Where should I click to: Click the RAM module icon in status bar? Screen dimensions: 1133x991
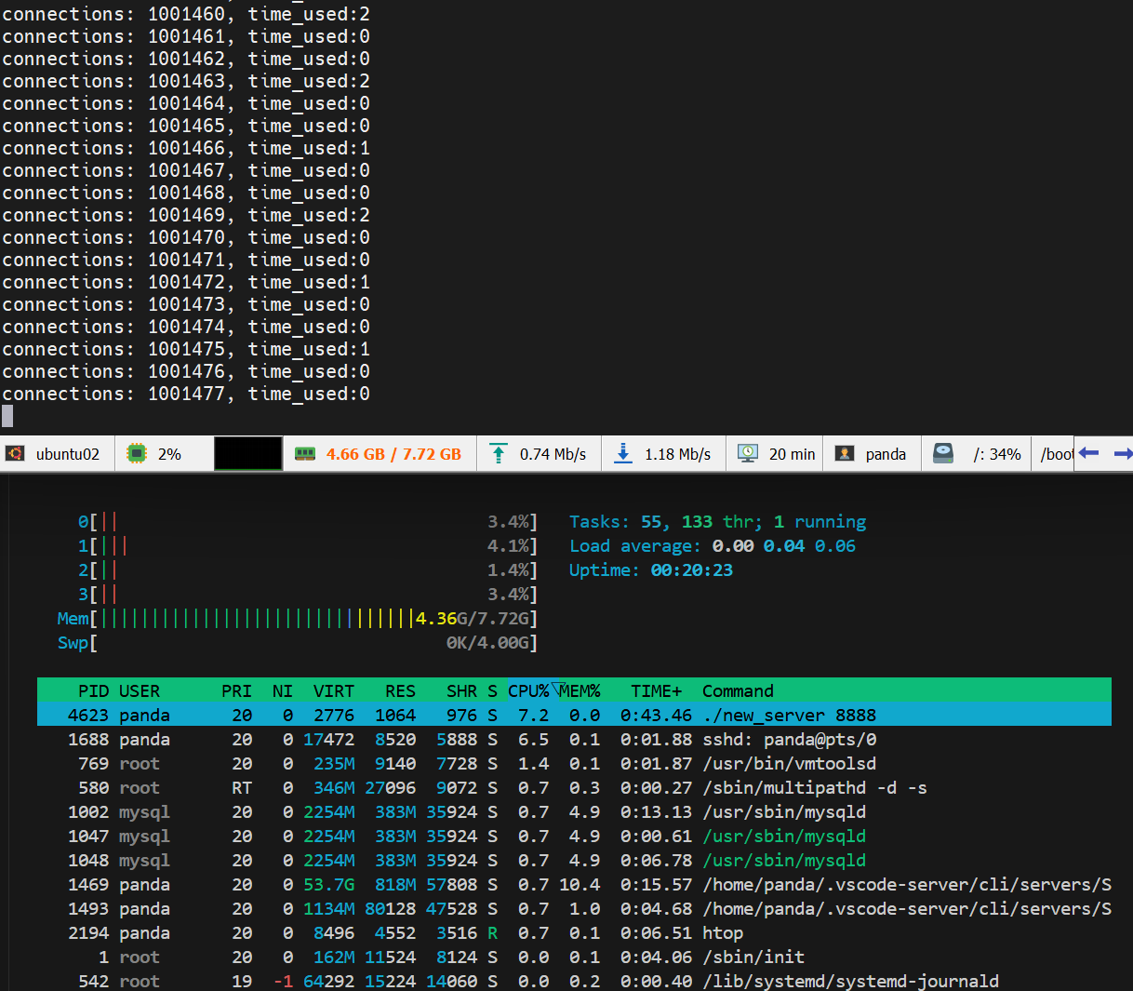point(305,453)
